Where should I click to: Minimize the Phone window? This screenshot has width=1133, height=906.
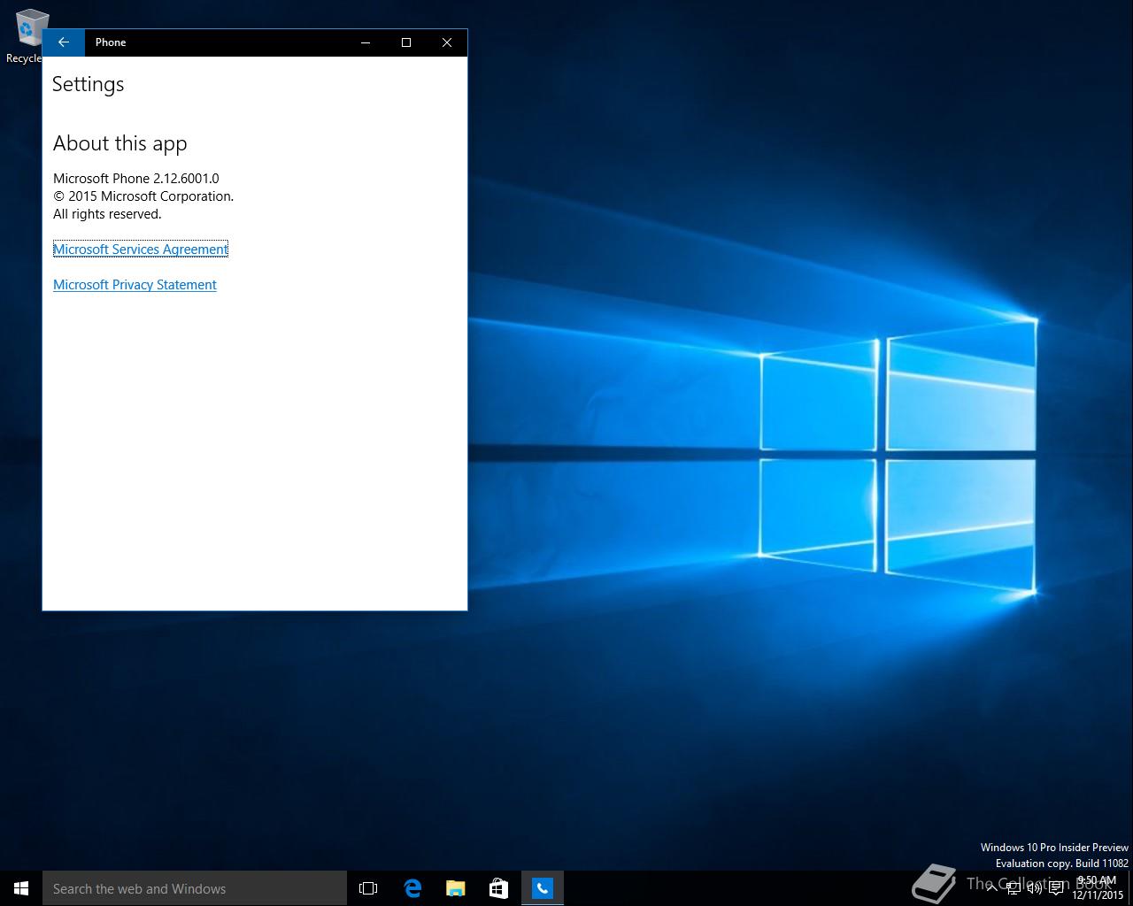(366, 42)
